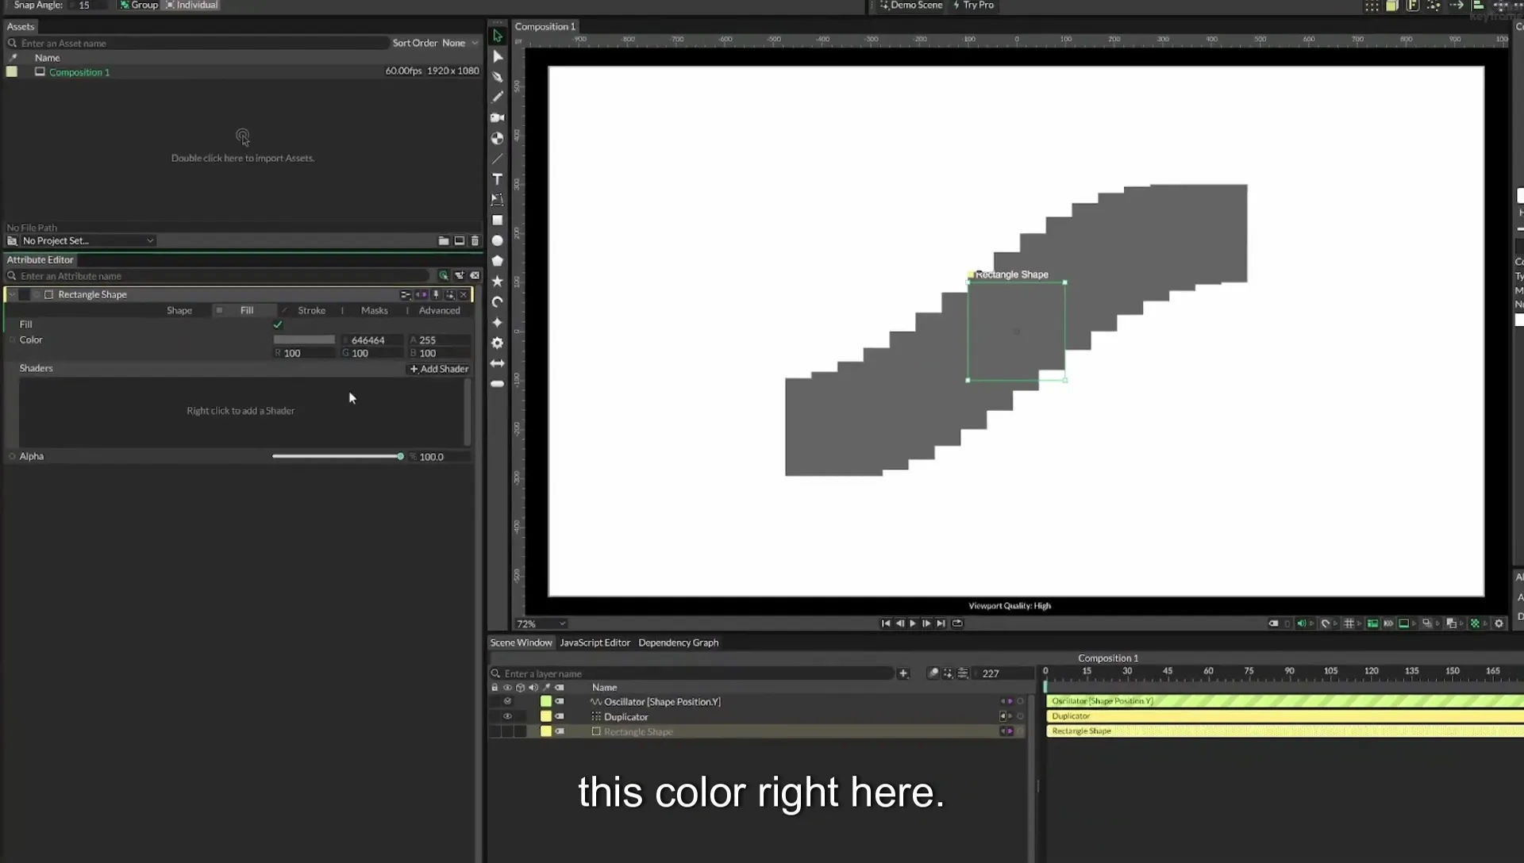The width and height of the screenshot is (1524, 863).
Task: Choose the Camera tool
Action: [498, 117]
